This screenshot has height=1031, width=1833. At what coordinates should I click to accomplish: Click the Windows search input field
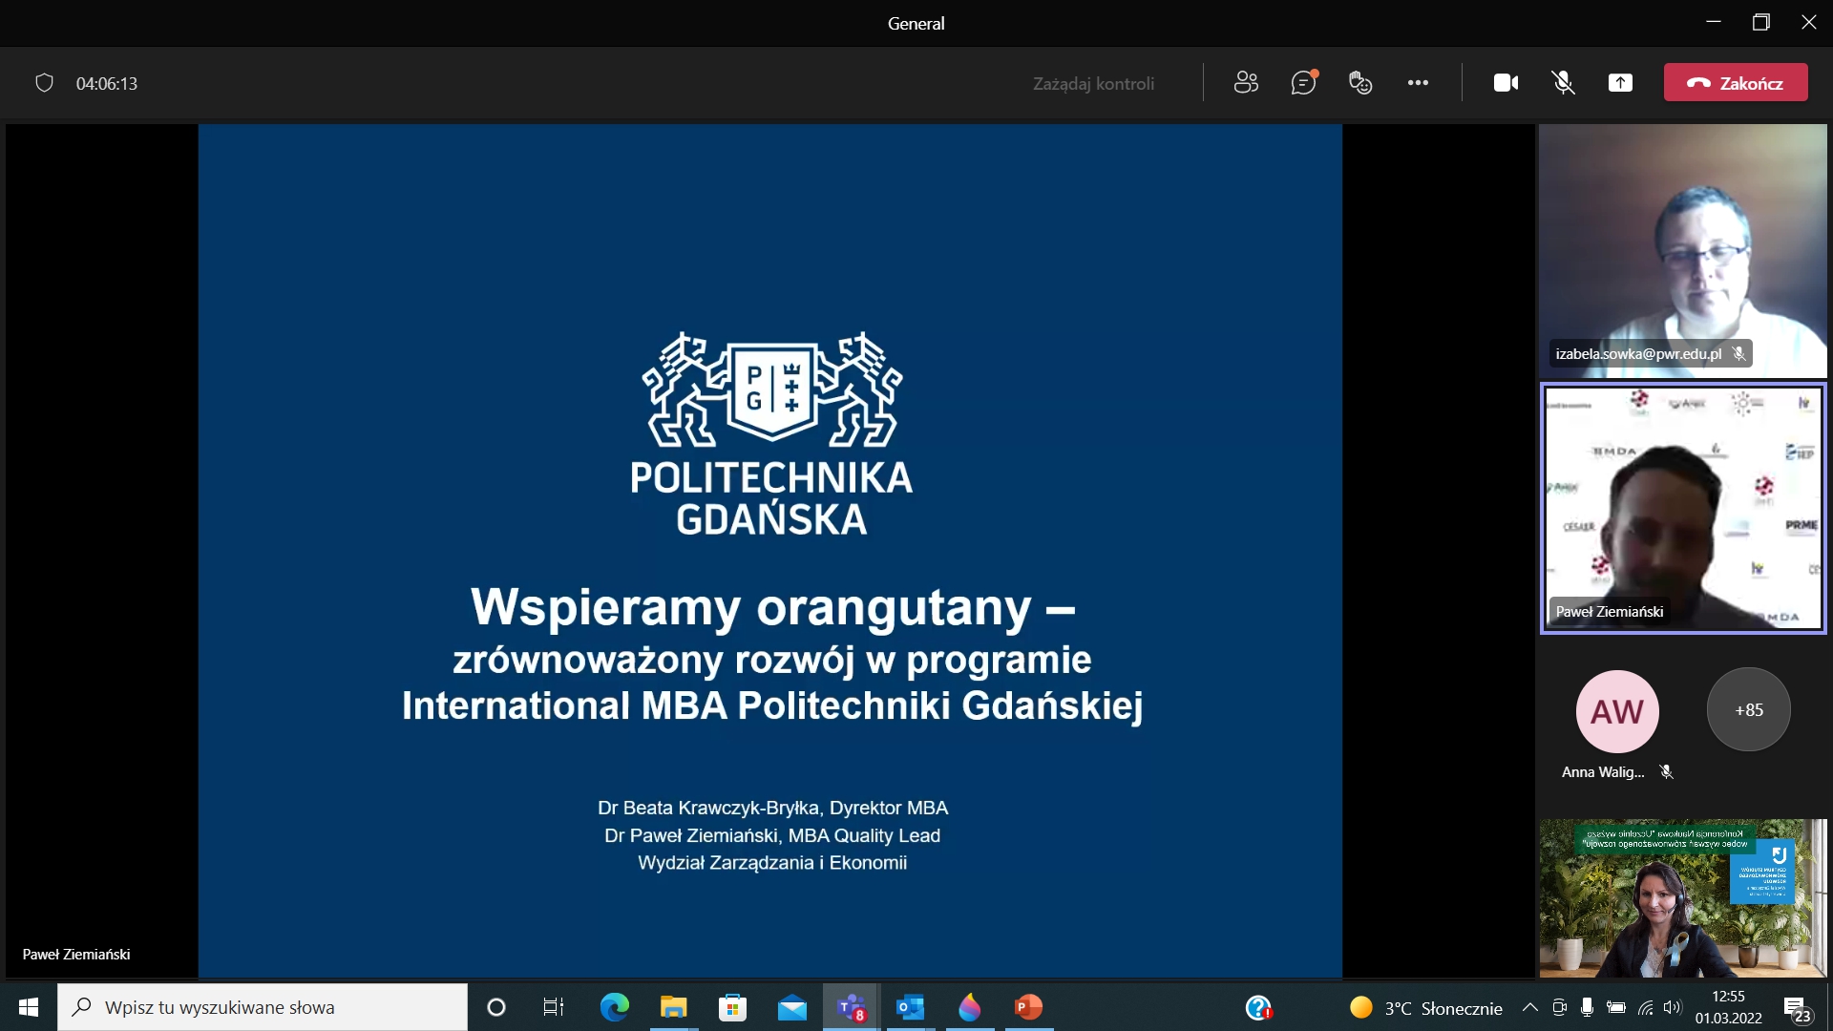(x=263, y=1007)
